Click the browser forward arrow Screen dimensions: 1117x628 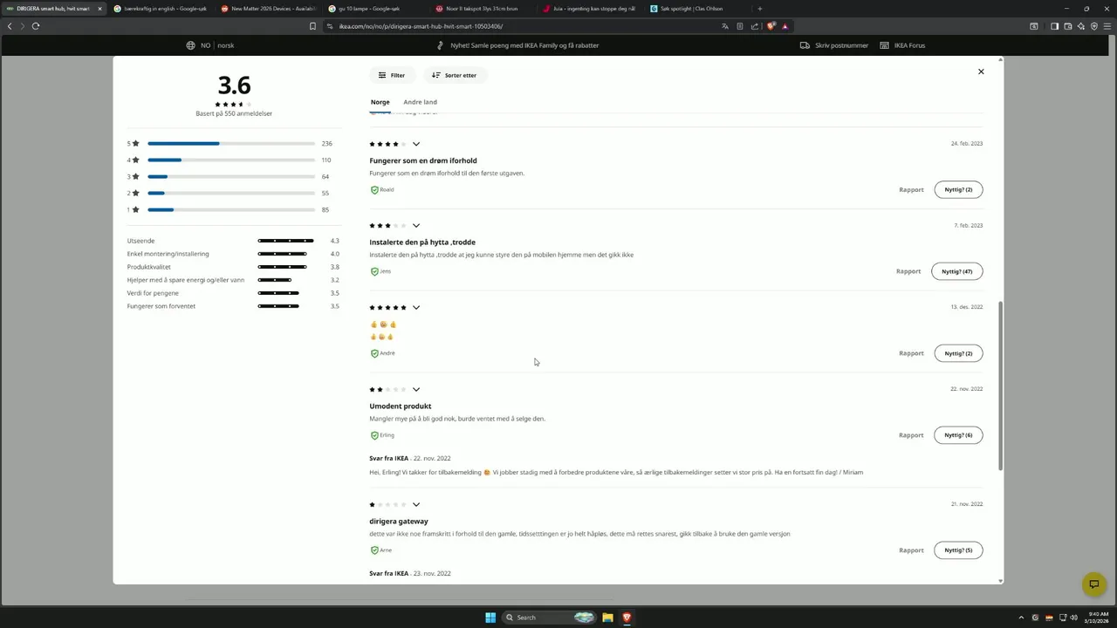tap(23, 26)
